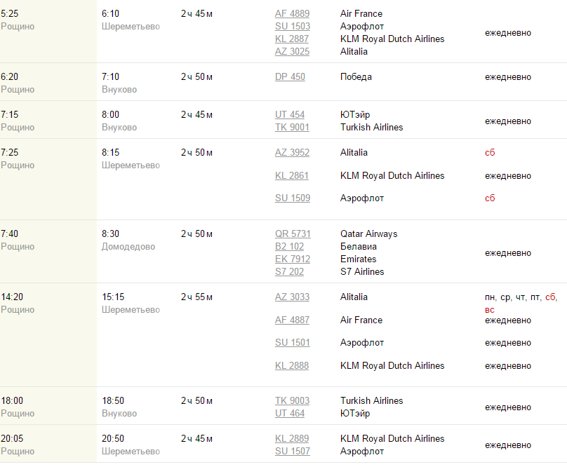
Task: Open ЮТэйр flight UT 464
Action: click(x=290, y=414)
